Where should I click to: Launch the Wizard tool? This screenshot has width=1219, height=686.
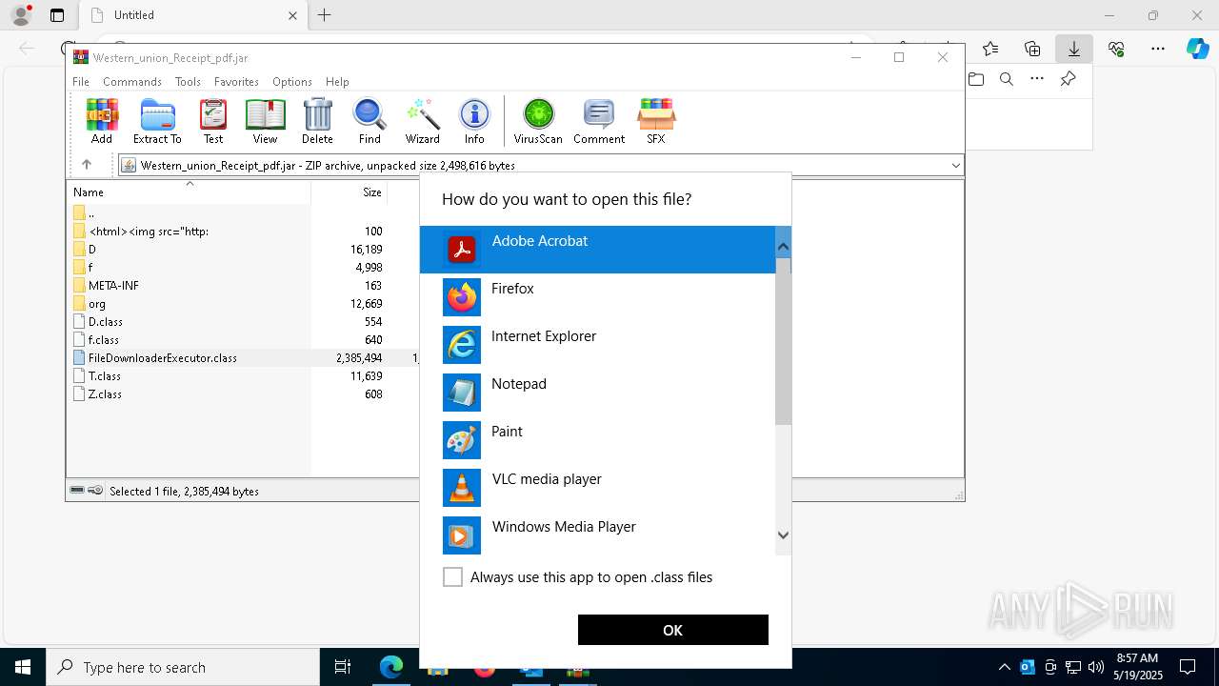click(x=422, y=121)
